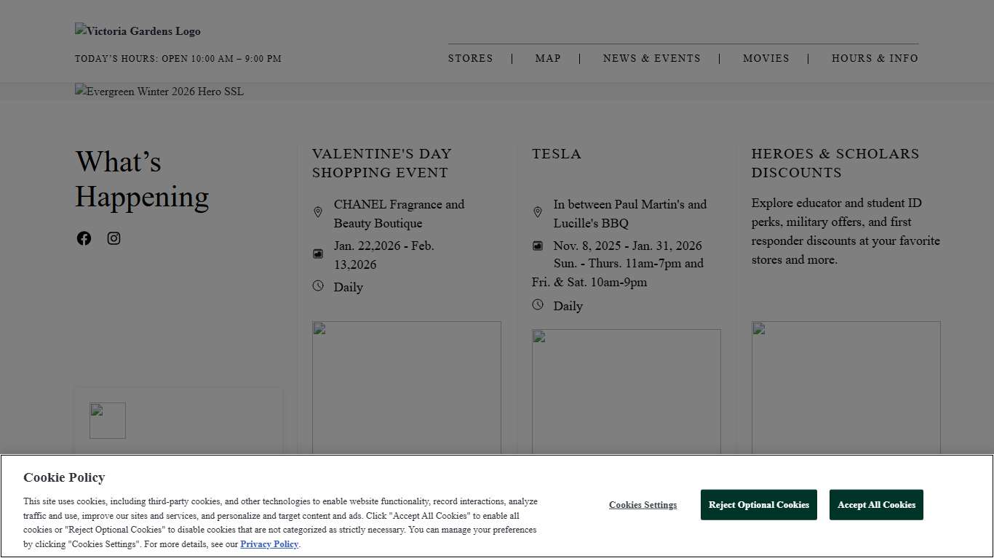Click calendar icon next to Nov. 8, 2025
Image resolution: width=994 pixels, height=558 pixels.
coord(538,246)
